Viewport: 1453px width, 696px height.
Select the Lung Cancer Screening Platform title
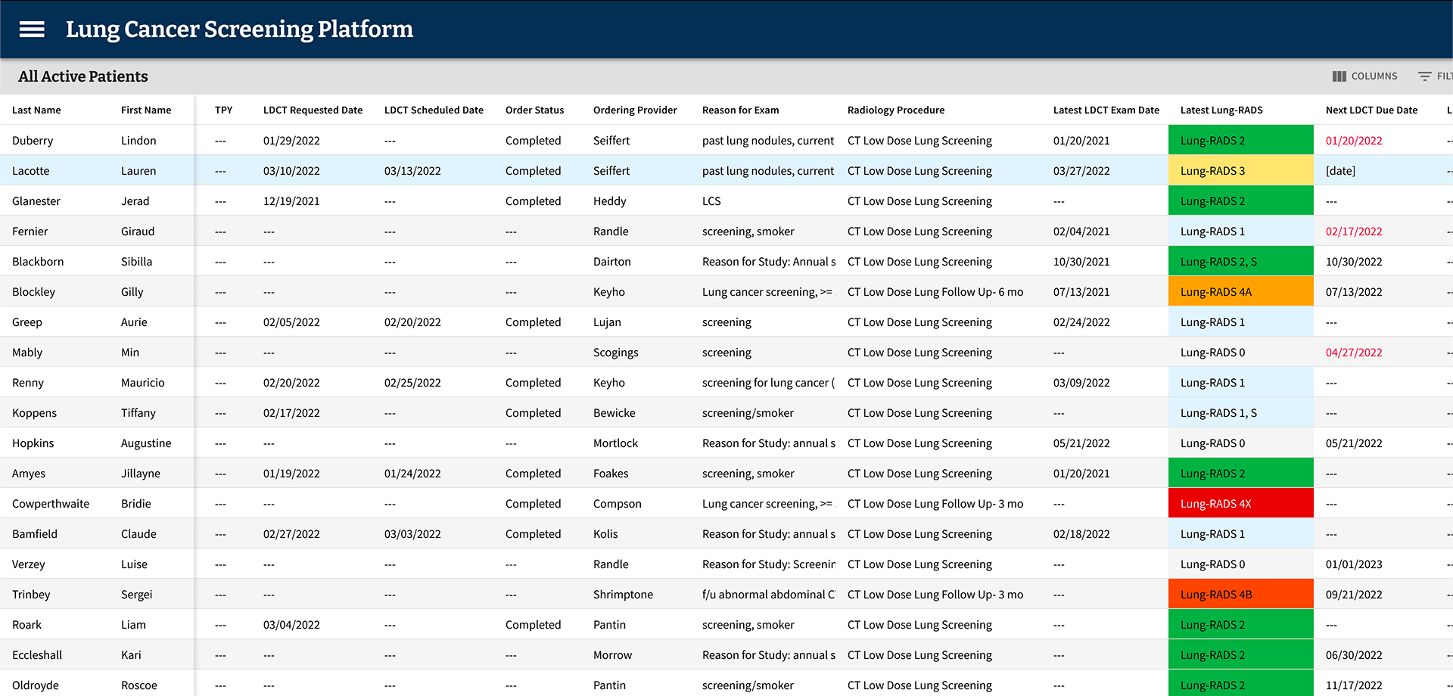pos(240,29)
